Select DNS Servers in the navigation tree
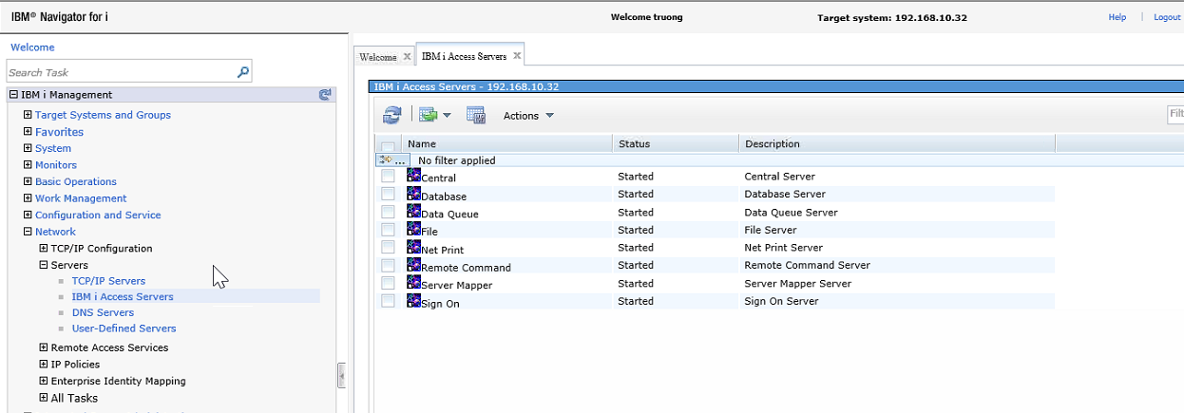1184x413 pixels. pos(103,312)
